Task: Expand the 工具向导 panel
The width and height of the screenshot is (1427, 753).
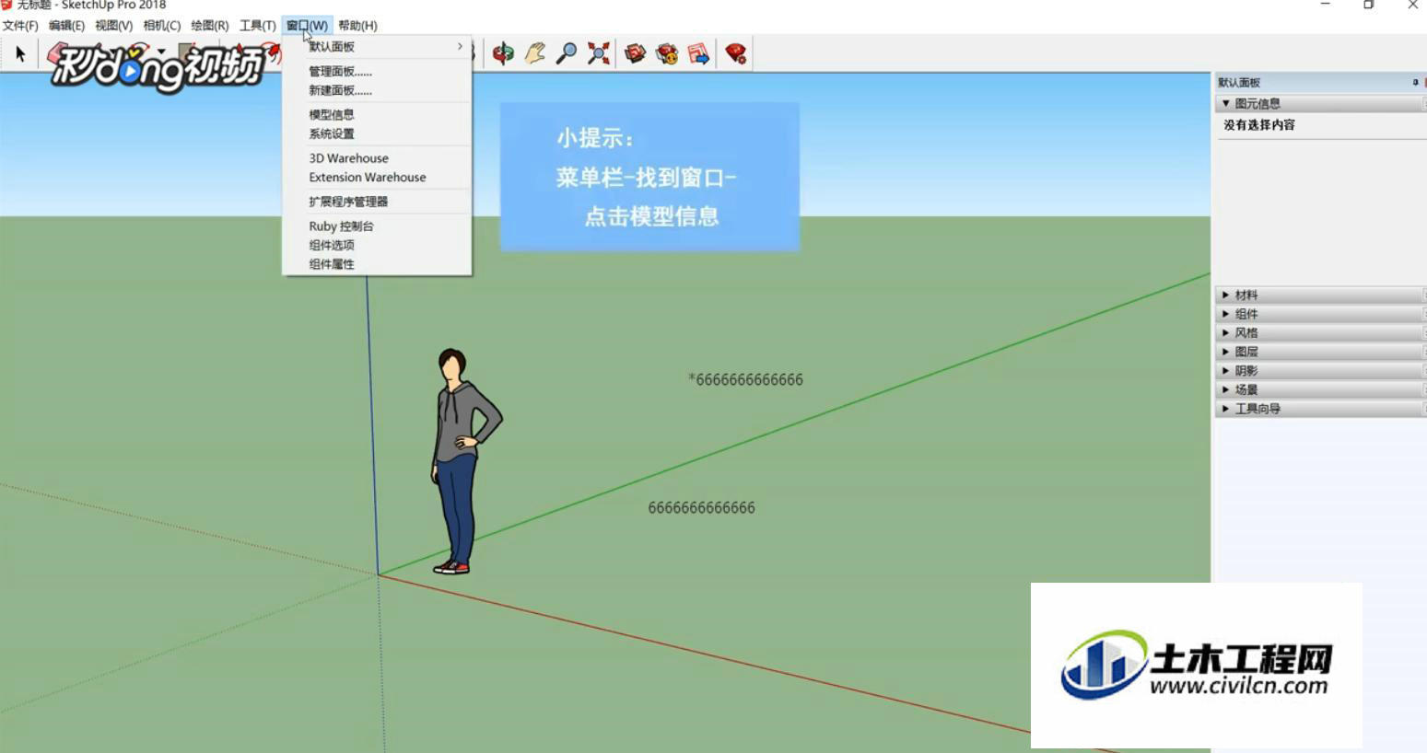Action: coord(1321,409)
